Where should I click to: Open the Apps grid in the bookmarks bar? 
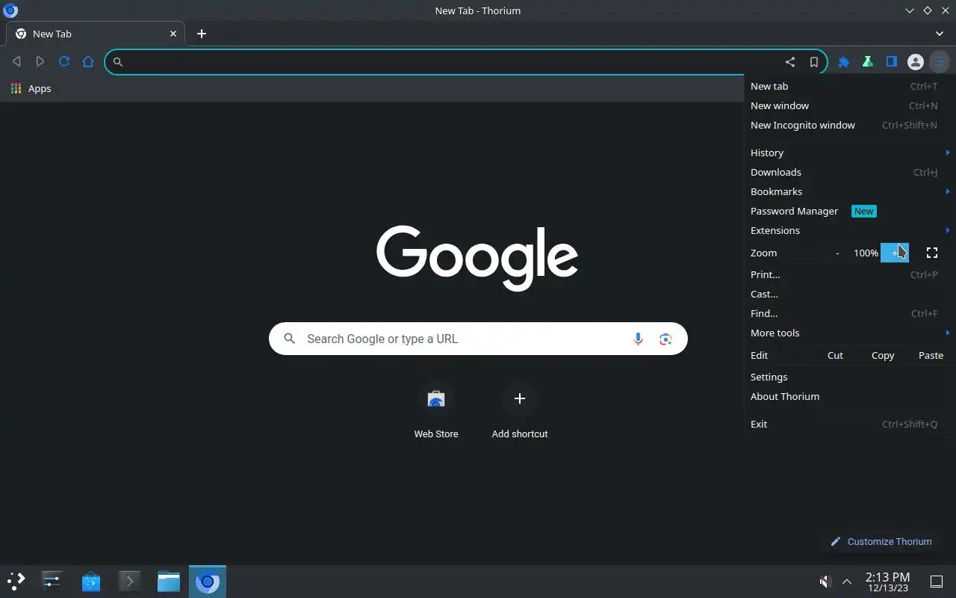(x=31, y=88)
